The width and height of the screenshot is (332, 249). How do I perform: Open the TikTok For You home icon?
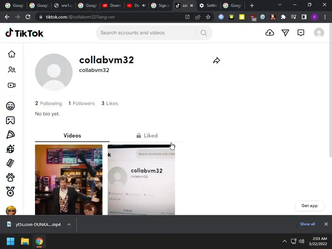click(12, 54)
